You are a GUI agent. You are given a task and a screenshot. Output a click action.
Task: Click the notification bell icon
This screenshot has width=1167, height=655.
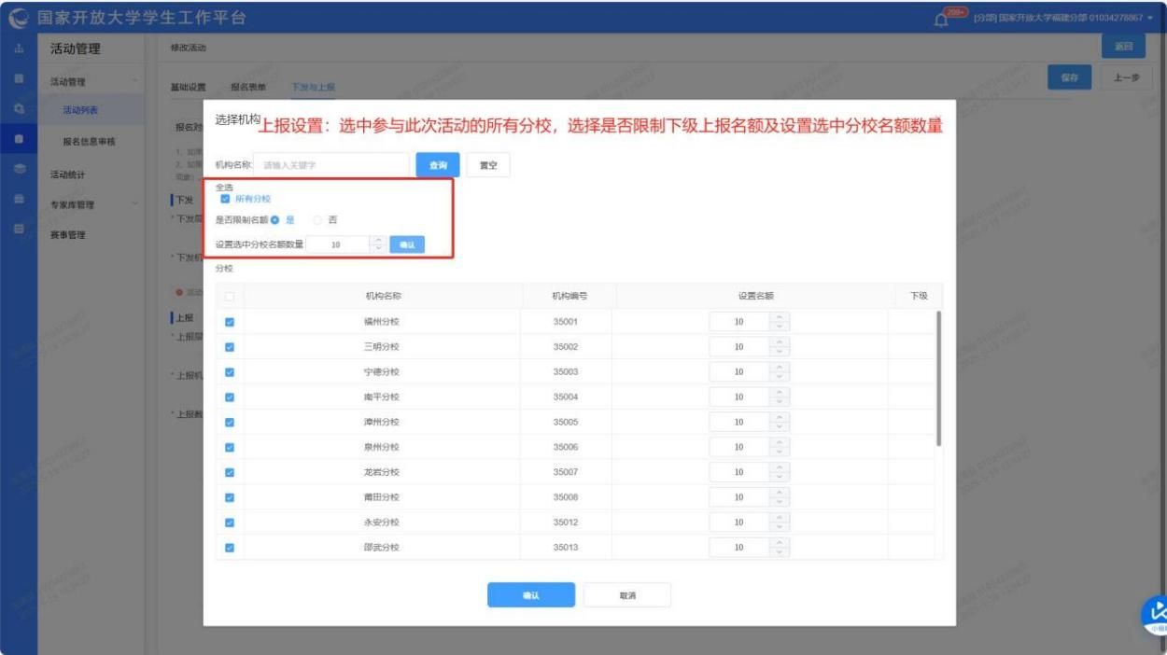(941, 20)
